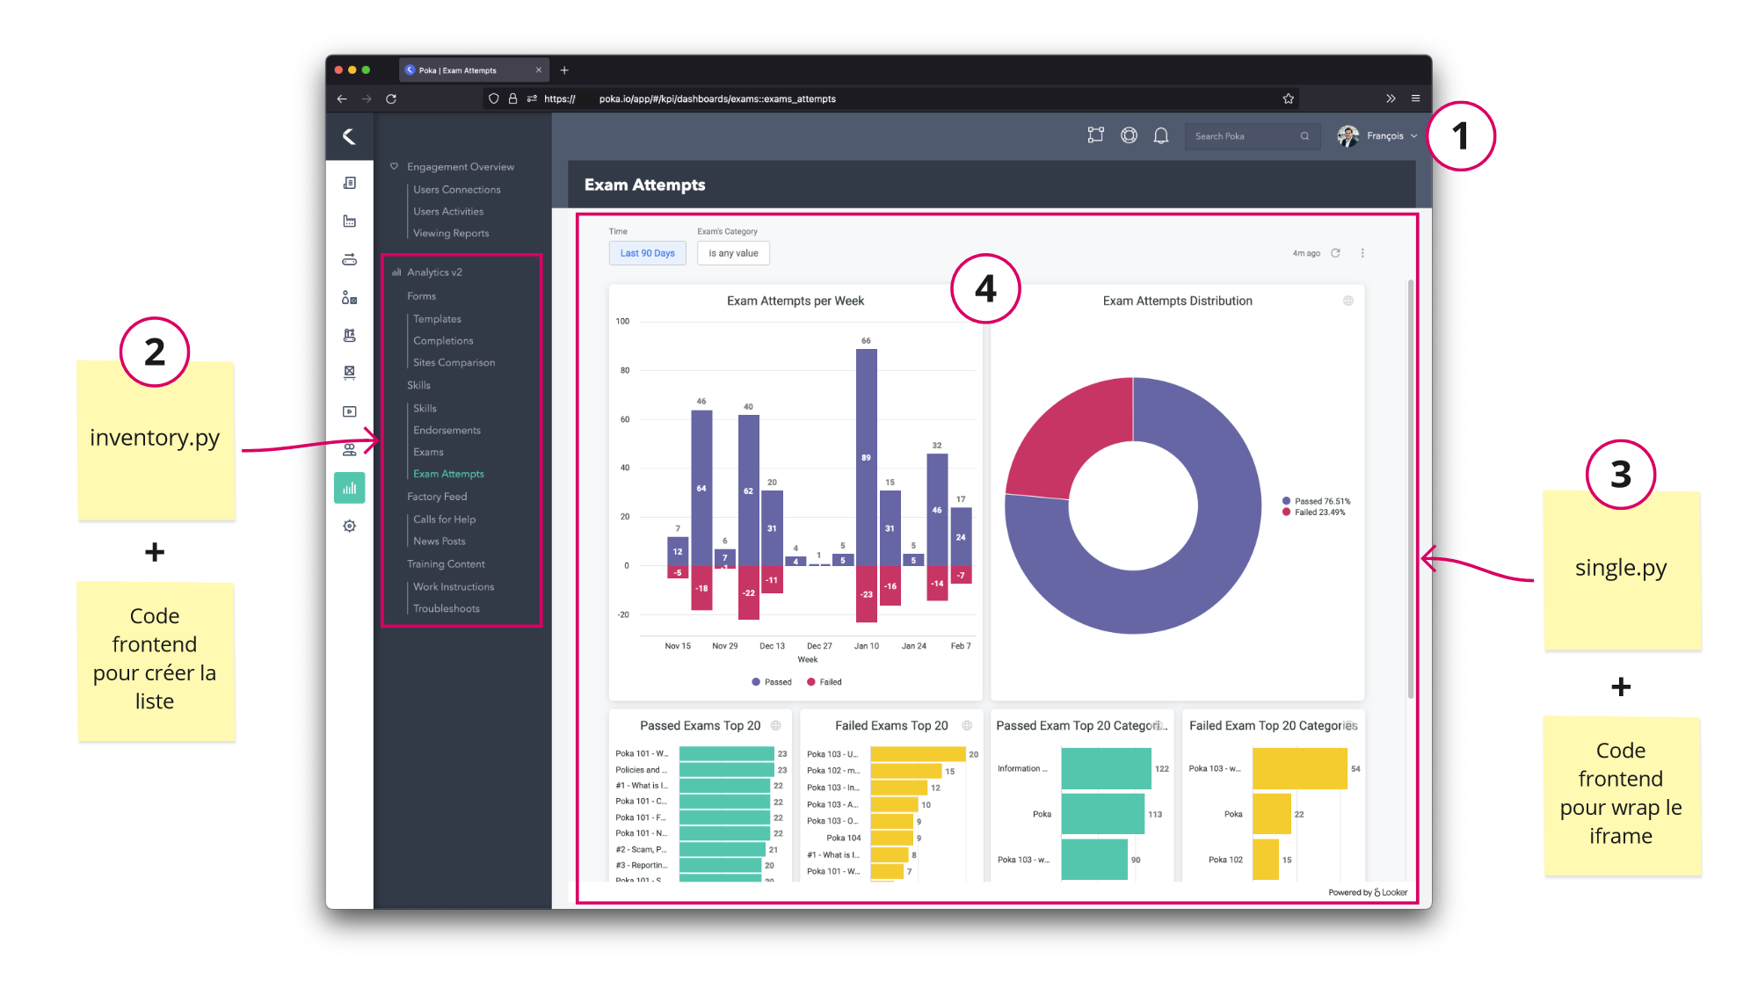Refresh the dashboard with the reload icon
Image resolution: width=1758 pixels, height=988 pixels.
(x=1335, y=253)
